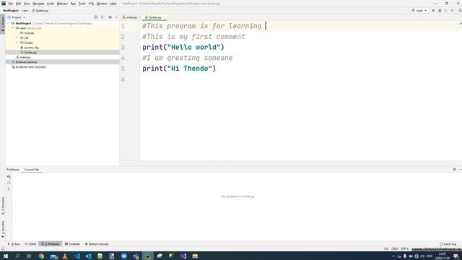462x260 pixels.
Task: Expand the External Libraries node
Action: pyautogui.click(x=9, y=62)
